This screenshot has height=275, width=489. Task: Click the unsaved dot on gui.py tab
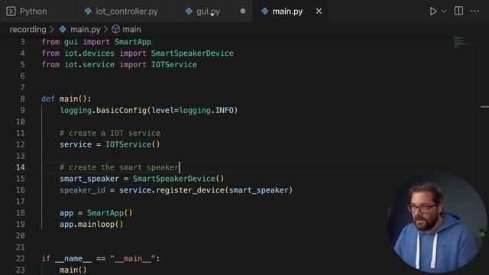243,11
